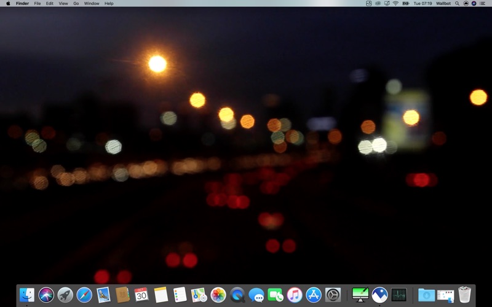Launch Siri from the dock
This screenshot has width=492, height=307.
click(x=46, y=295)
